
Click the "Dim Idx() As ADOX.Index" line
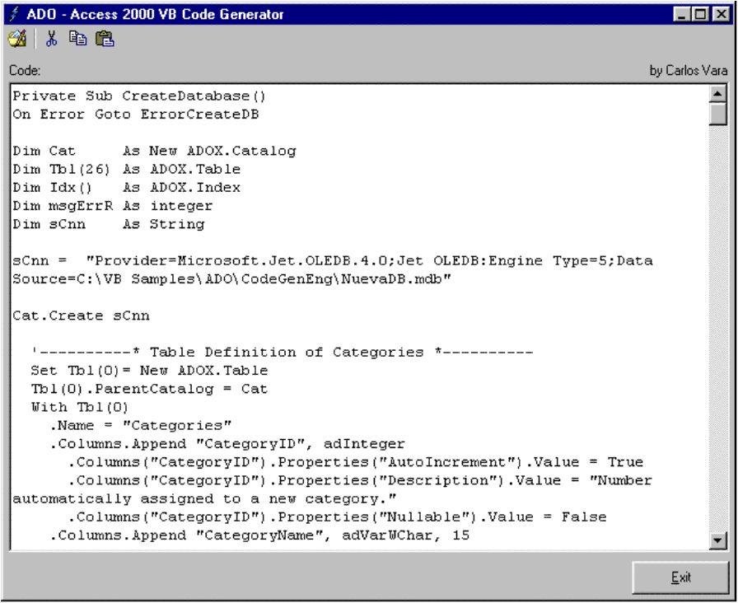[x=127, y=188]
